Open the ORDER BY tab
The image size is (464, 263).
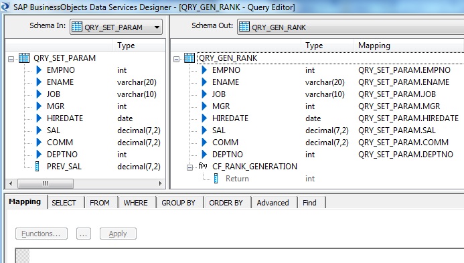point(226,203)
